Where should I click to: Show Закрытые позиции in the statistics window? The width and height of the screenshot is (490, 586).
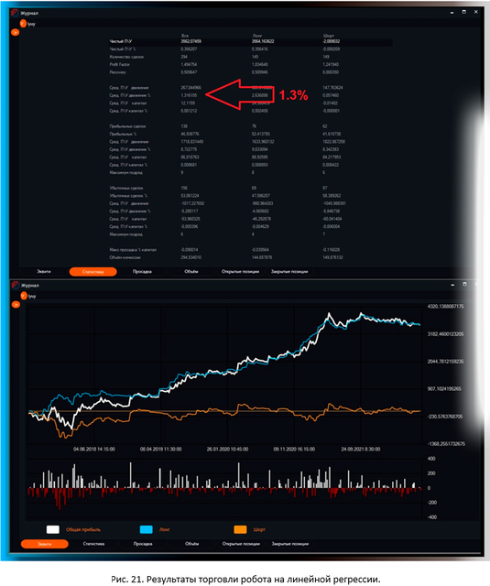pyautogui.click(x=289, y=272)
